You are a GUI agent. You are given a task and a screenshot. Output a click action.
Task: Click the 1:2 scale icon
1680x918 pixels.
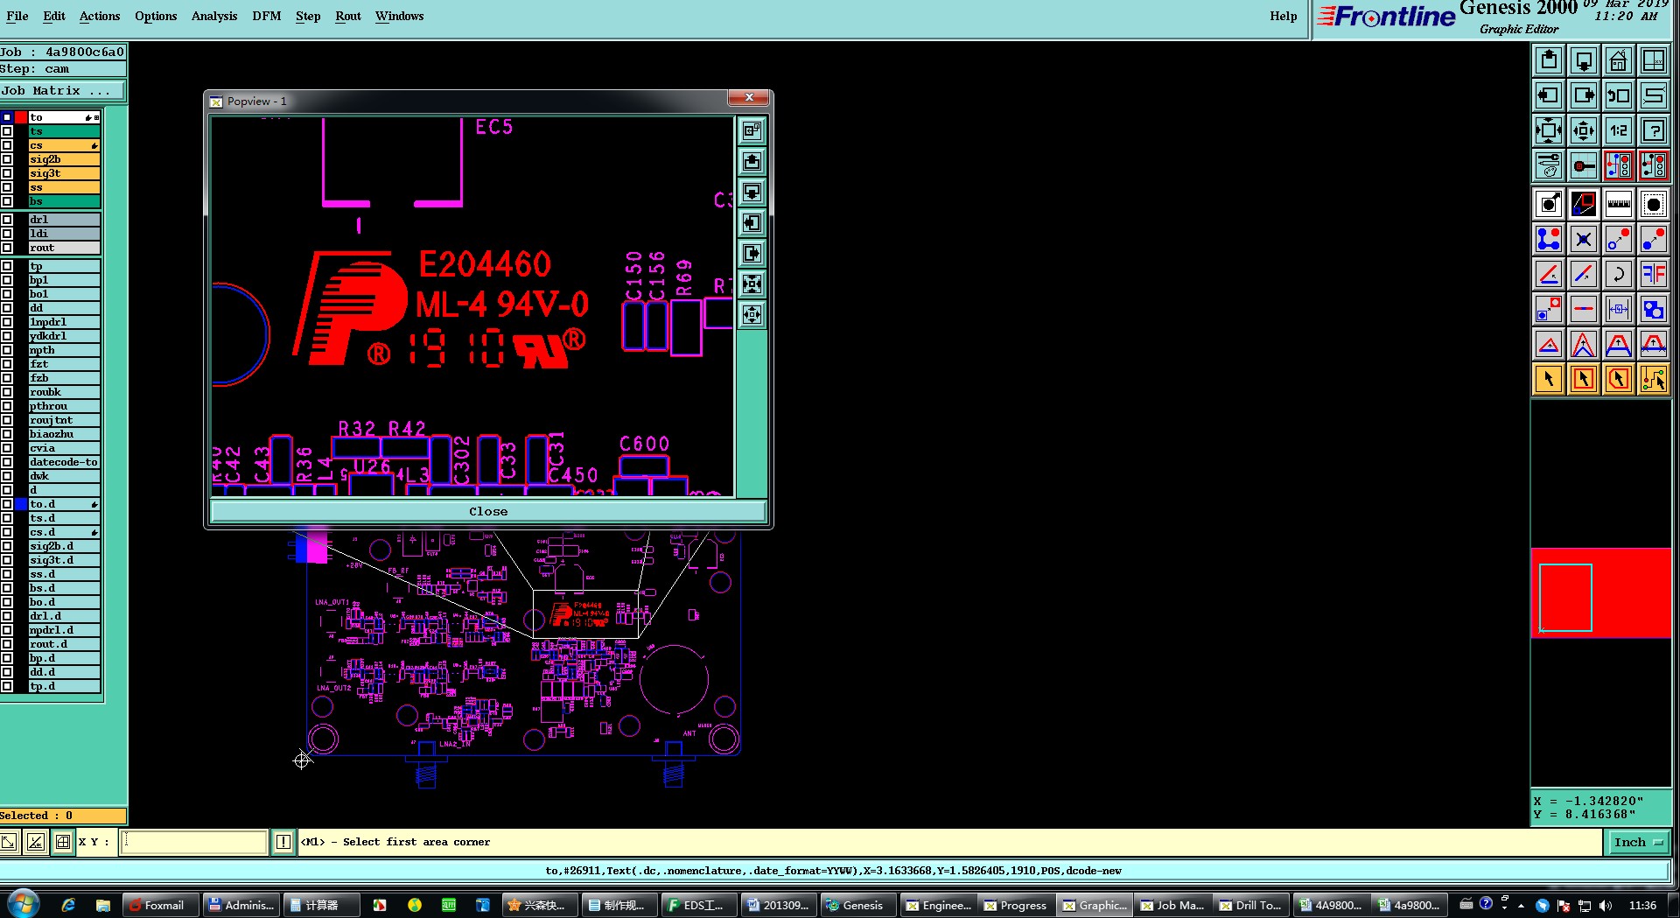point(1619,131)
